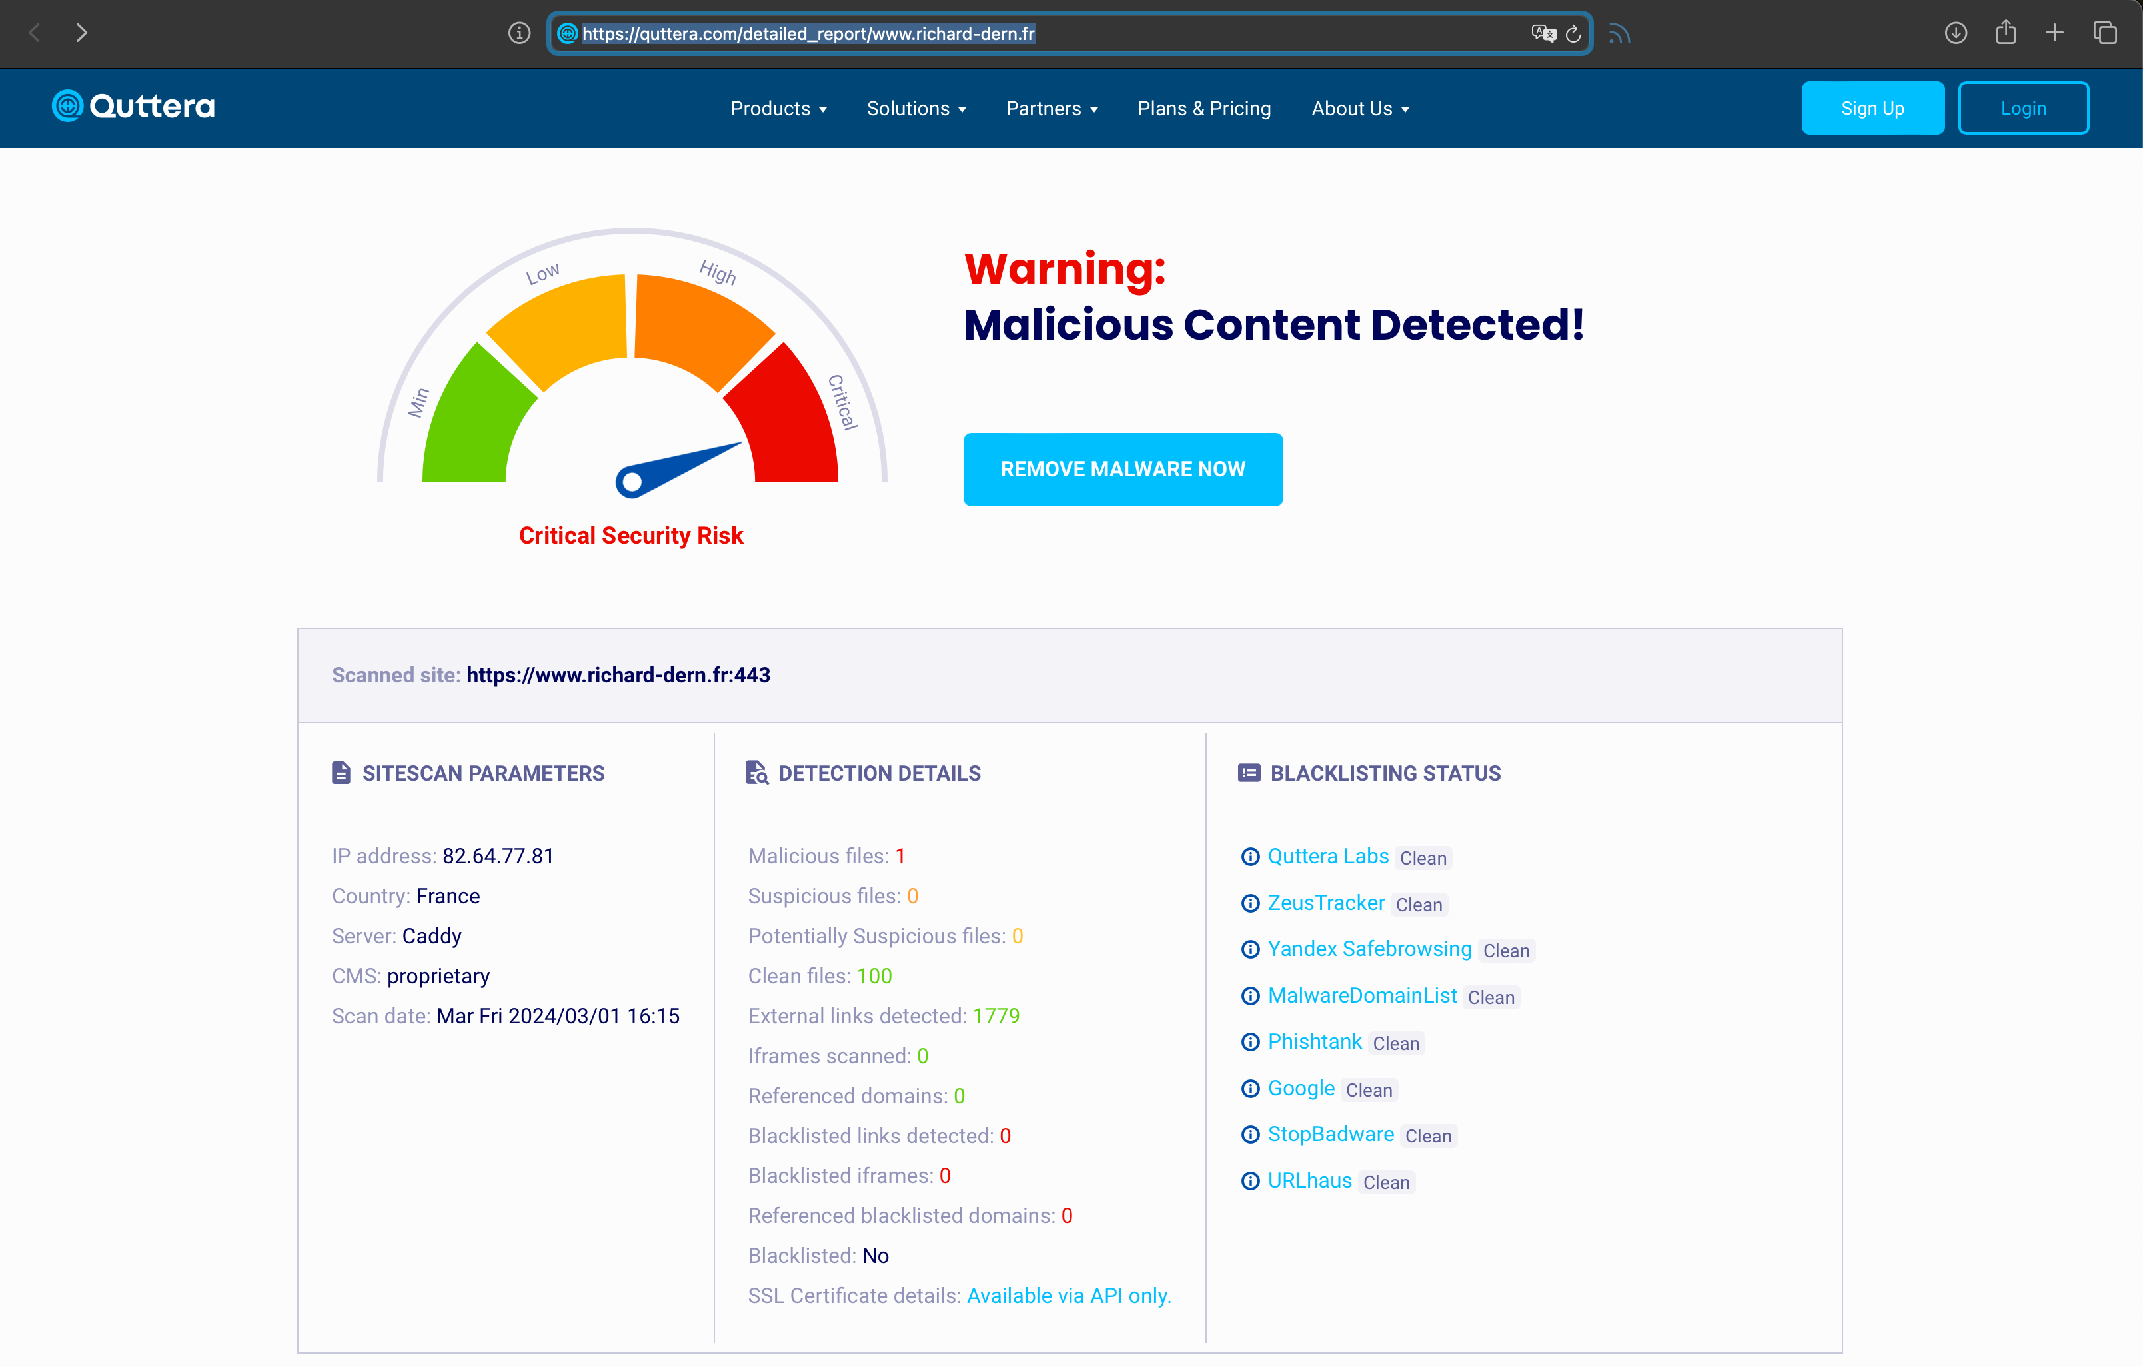Click site information icon left of address bar
The width and height of the screenshot is (2143, 1367).
[x=520, y=34]
